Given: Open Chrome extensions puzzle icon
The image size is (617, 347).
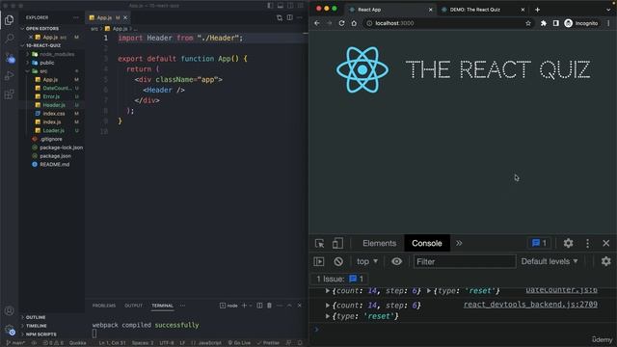Looking at the screenshot, I should tap(544, 23).
